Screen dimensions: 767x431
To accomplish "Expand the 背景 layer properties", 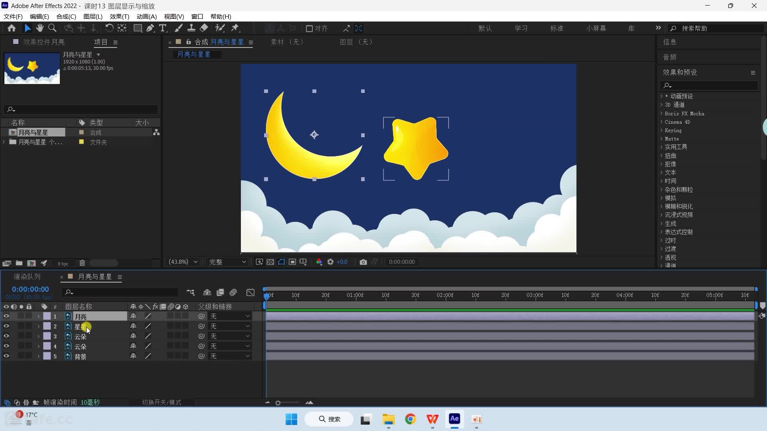I will [39, 356].
